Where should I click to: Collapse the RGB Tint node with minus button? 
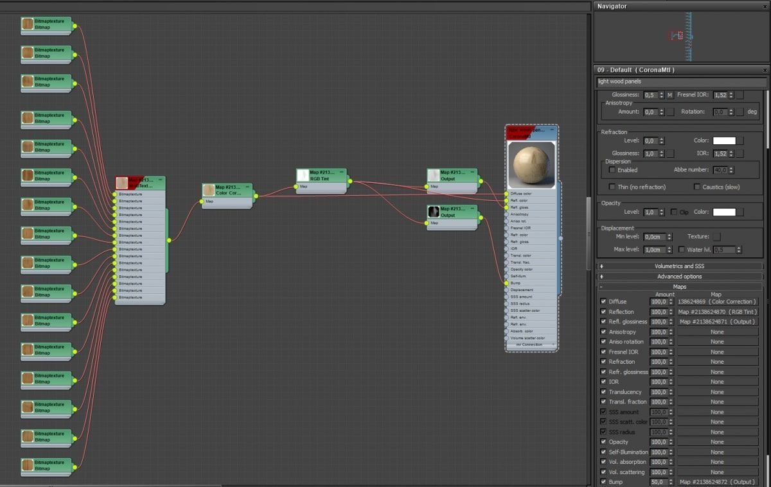[x=342, y=171]
